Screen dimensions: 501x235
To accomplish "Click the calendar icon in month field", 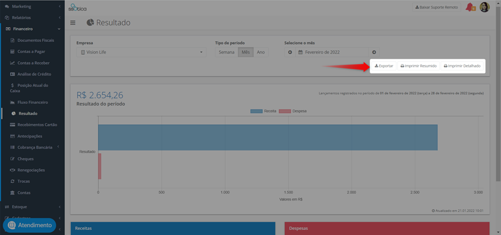I will 300,52.
